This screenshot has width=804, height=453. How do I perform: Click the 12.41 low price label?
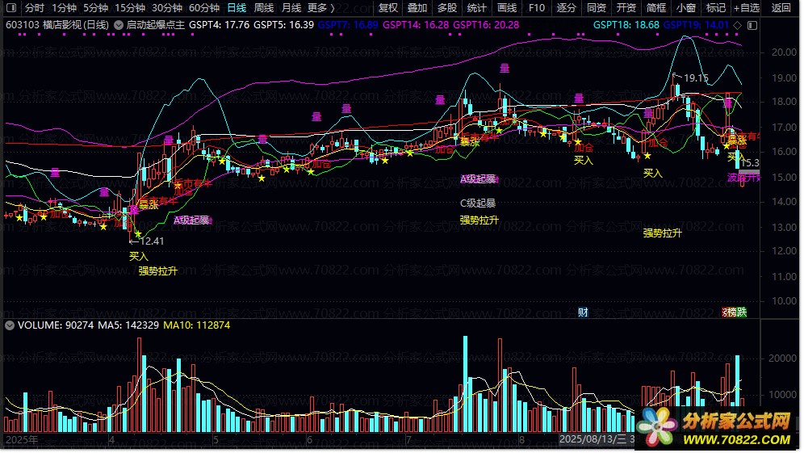pos(152,241)
